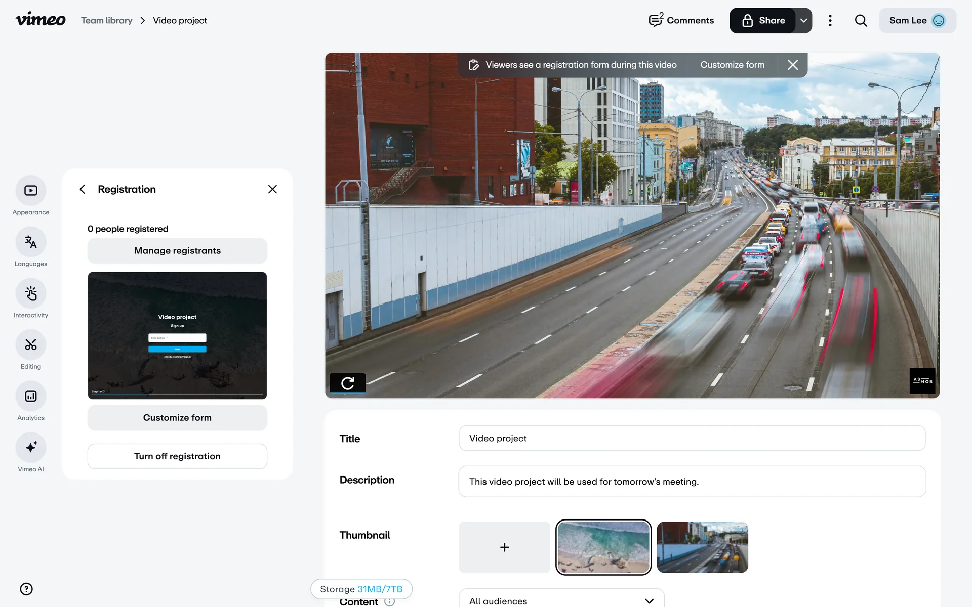Click Manage registrants button
The image size is (972, 607).
tap(177, 251)
